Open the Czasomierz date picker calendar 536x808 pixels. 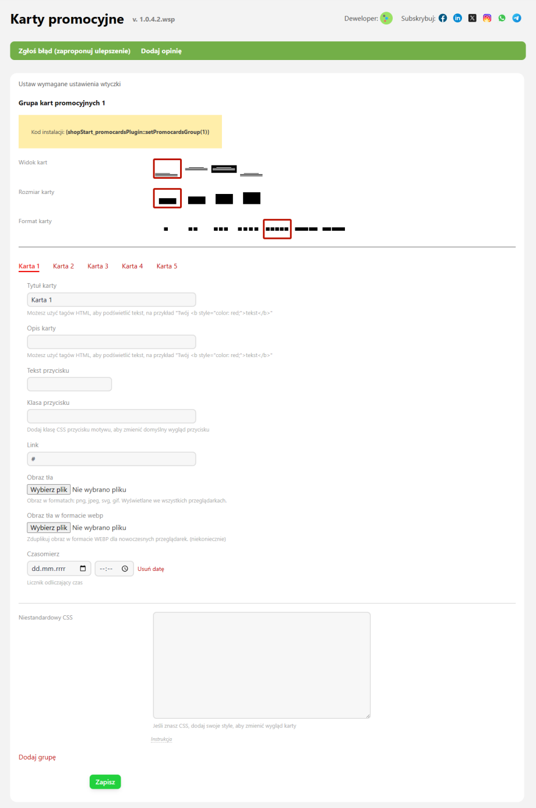(x=83, y=569)
